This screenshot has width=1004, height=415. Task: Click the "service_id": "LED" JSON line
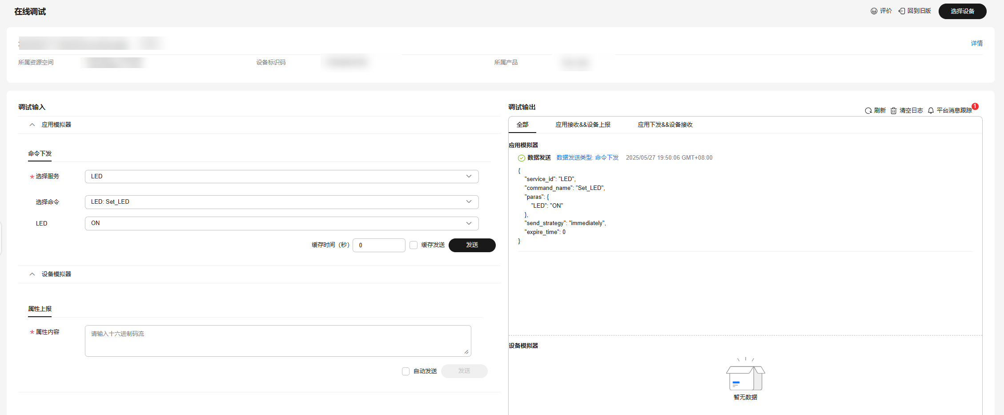pyautogui.click(x=550, y=179)
